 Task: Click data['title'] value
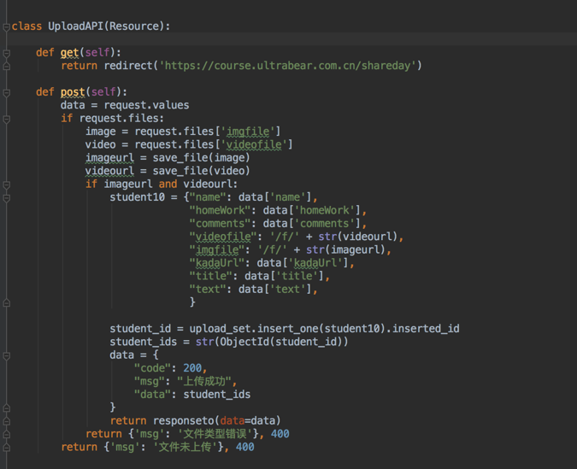click(285, 276)
